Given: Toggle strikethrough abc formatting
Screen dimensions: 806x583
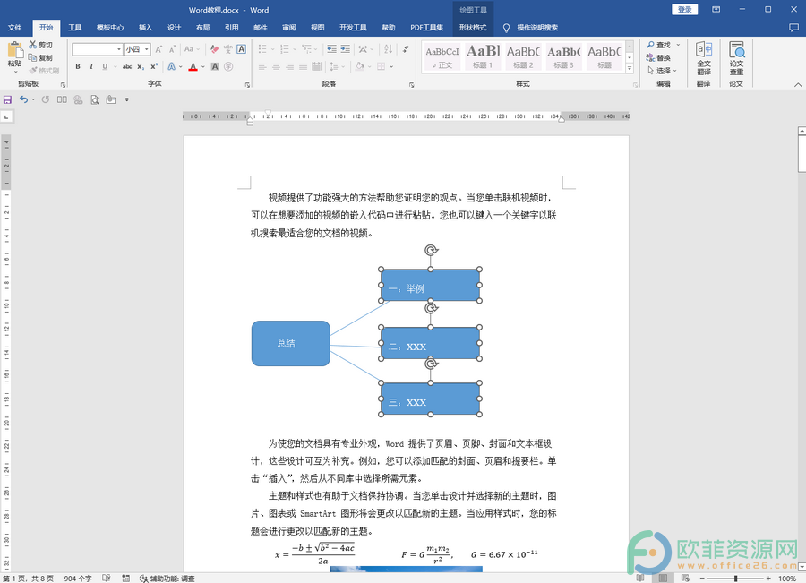Looking at the screenshot, I should pos(127,66).
